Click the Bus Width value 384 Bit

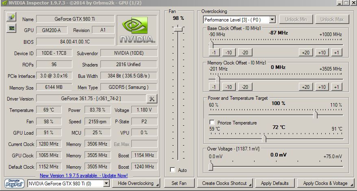[x=128, y=75]
